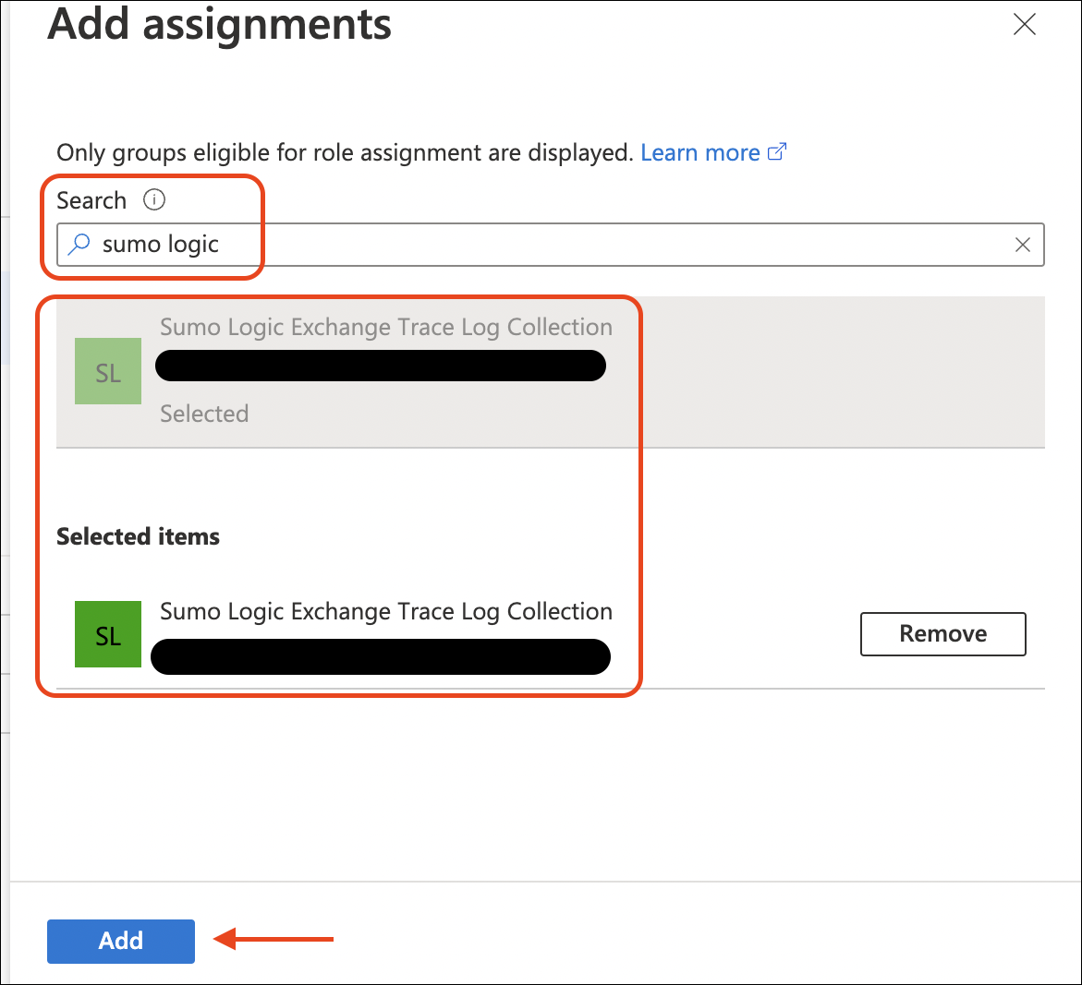The width and height of the screenshot is (1082, 985).
Task: Click the magnifying glass in the search box
Action: click(79, 245)
